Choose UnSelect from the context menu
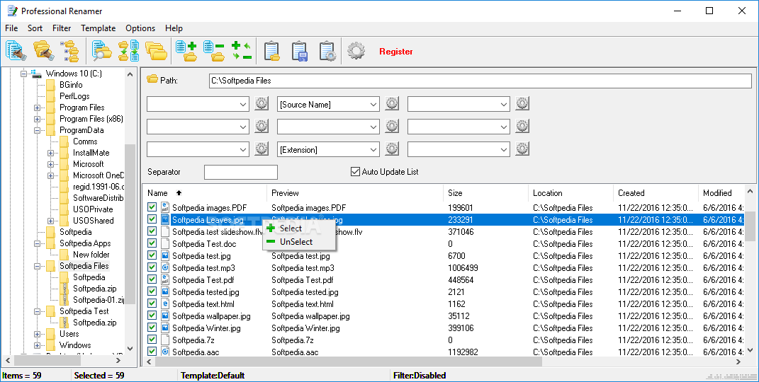This screenshot has height=382, width=759. (298, 241)
